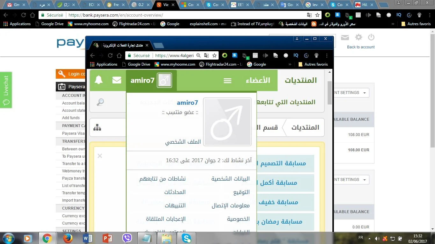Screen dimensions: 435x244
Task: Open forum messages envelope icon
Action: [x=117, y=80]
